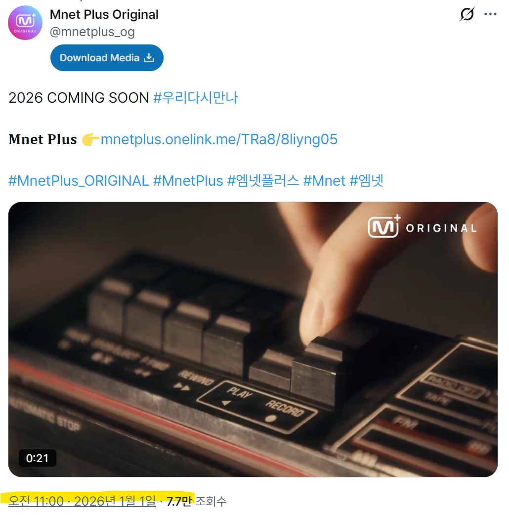The width and height of the screenshot is (509, 519).
Task: Open the #엠넷플러스 hashtag
Action: click(x=263, y=181)
